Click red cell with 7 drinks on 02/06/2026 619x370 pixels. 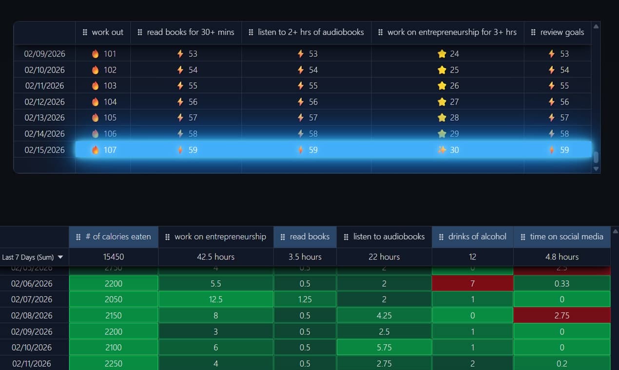[x=472, y=283]
